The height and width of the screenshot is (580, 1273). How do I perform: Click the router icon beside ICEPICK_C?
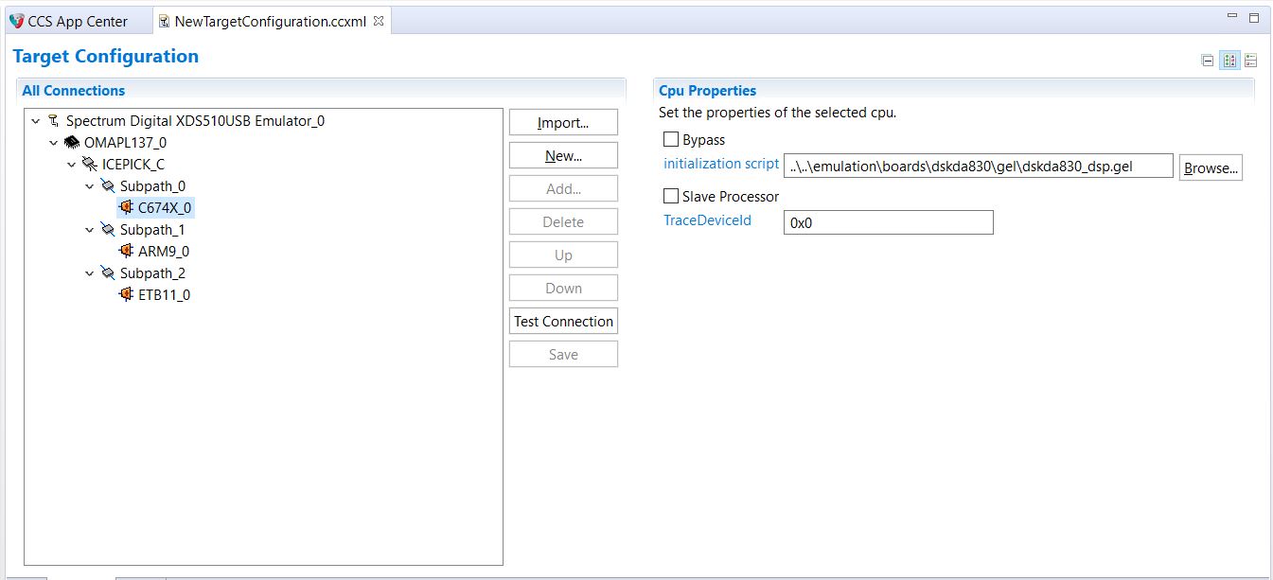(90, 165)
